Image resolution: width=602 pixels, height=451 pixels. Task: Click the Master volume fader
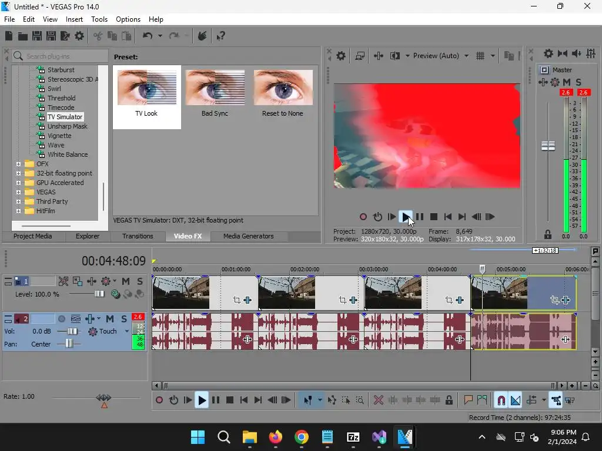pos(549,146)
